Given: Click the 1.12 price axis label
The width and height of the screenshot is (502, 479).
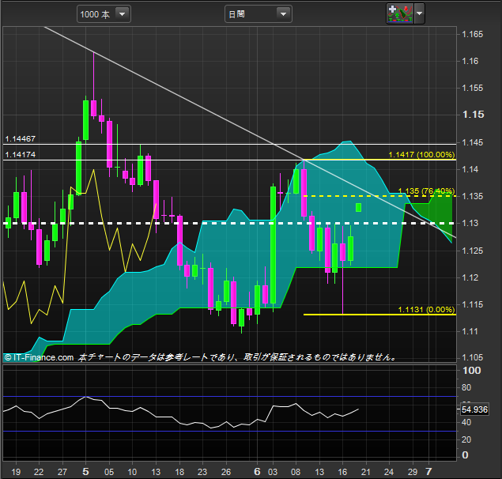Looking at the screenshot, I should pos(470,277).
